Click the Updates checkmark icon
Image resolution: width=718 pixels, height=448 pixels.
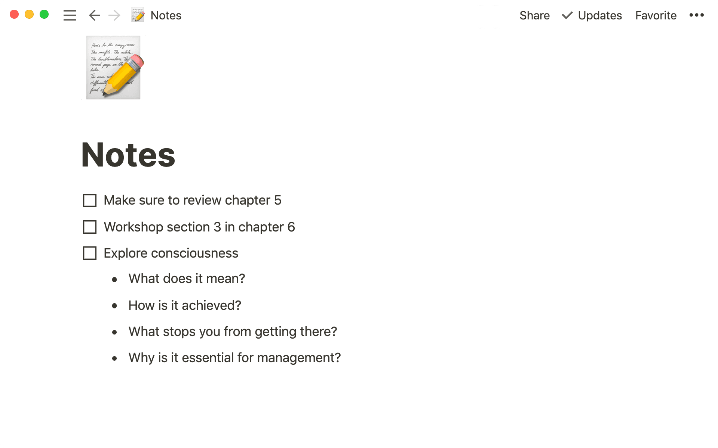(567, 15)
